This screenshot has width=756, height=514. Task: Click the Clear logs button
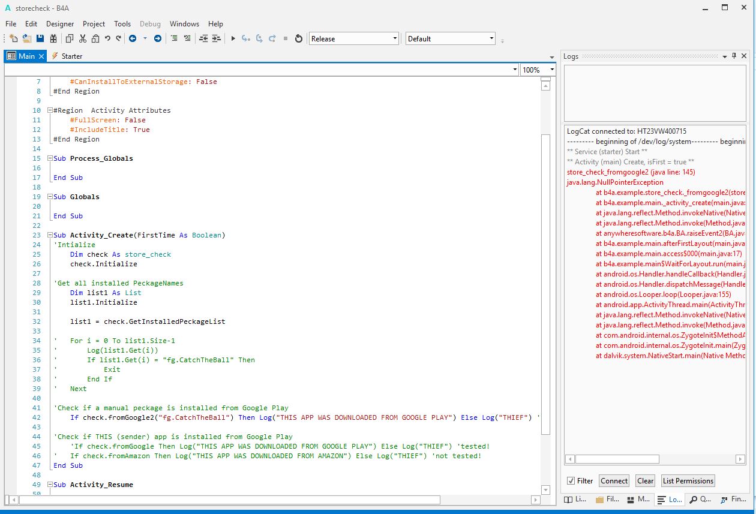(x=646, y=480)
